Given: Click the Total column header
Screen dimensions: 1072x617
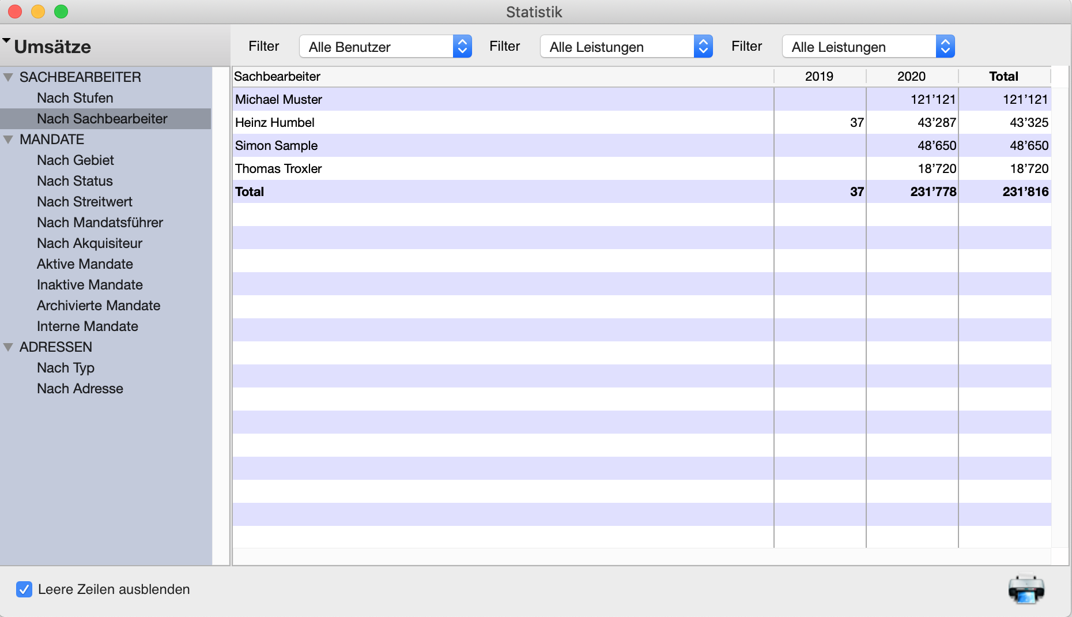Looking at the screenshot, I should tap(1004, 77).
